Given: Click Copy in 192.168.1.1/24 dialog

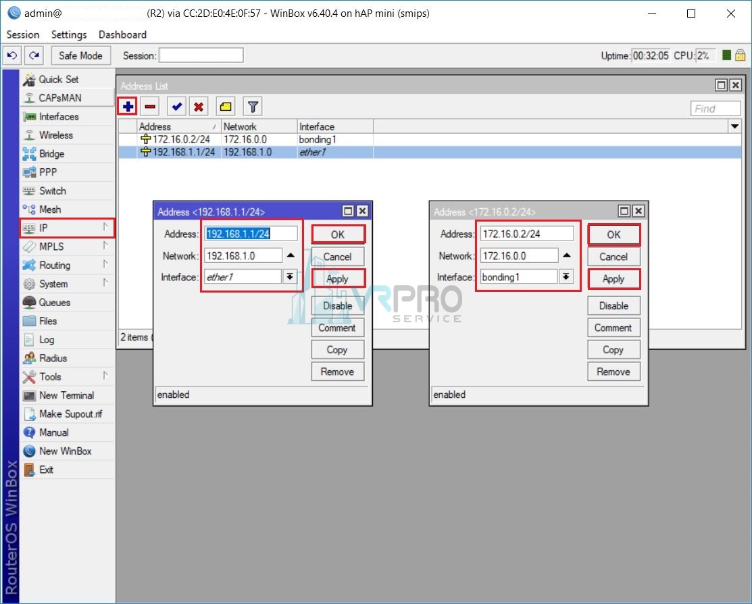Looking at the screenshot, I should tap(338, 350).
